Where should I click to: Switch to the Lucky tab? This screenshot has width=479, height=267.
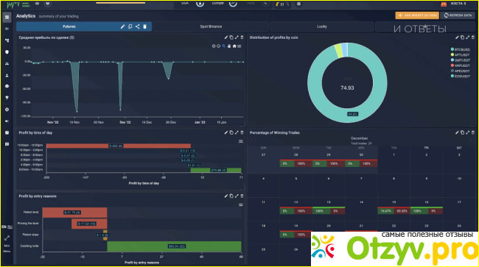(322, 26)
